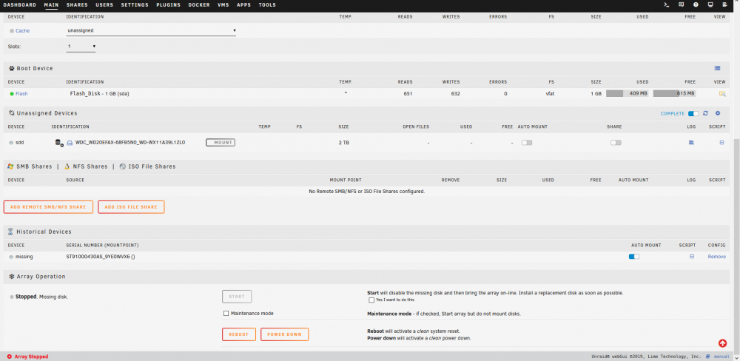The width and height of the screenshot is (740, 361).
Task: Open the Apps tab
Action: coord(244,5)
